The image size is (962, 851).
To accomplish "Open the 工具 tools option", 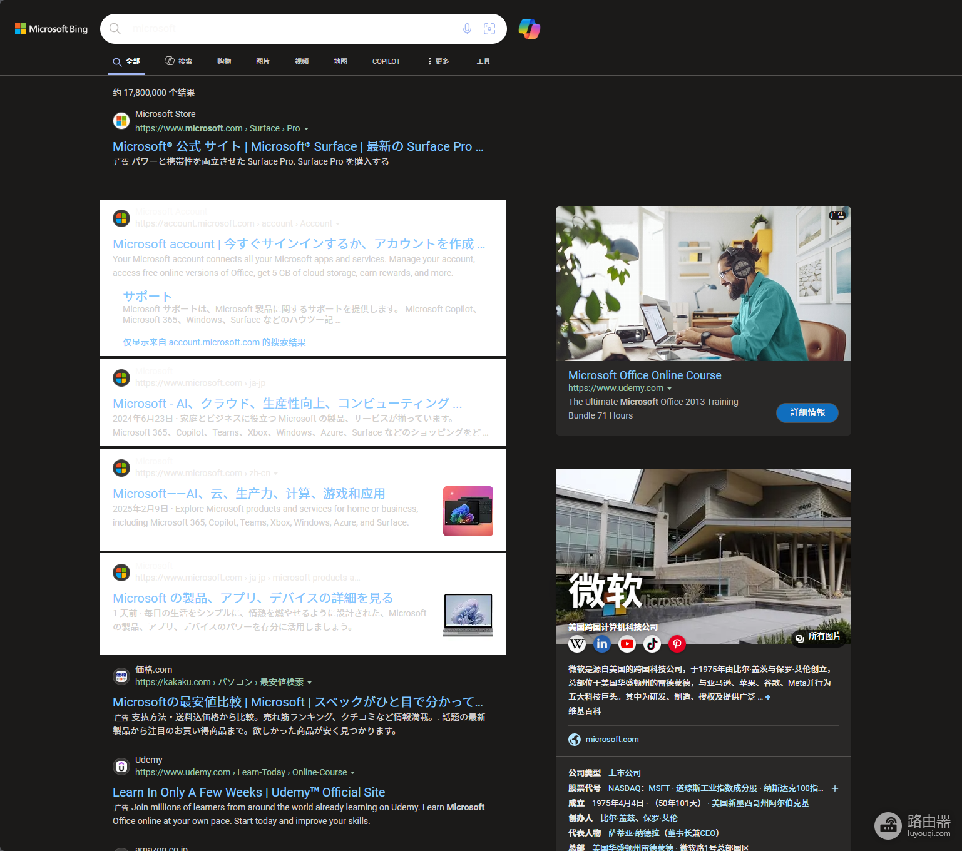I will click(483, 61).
